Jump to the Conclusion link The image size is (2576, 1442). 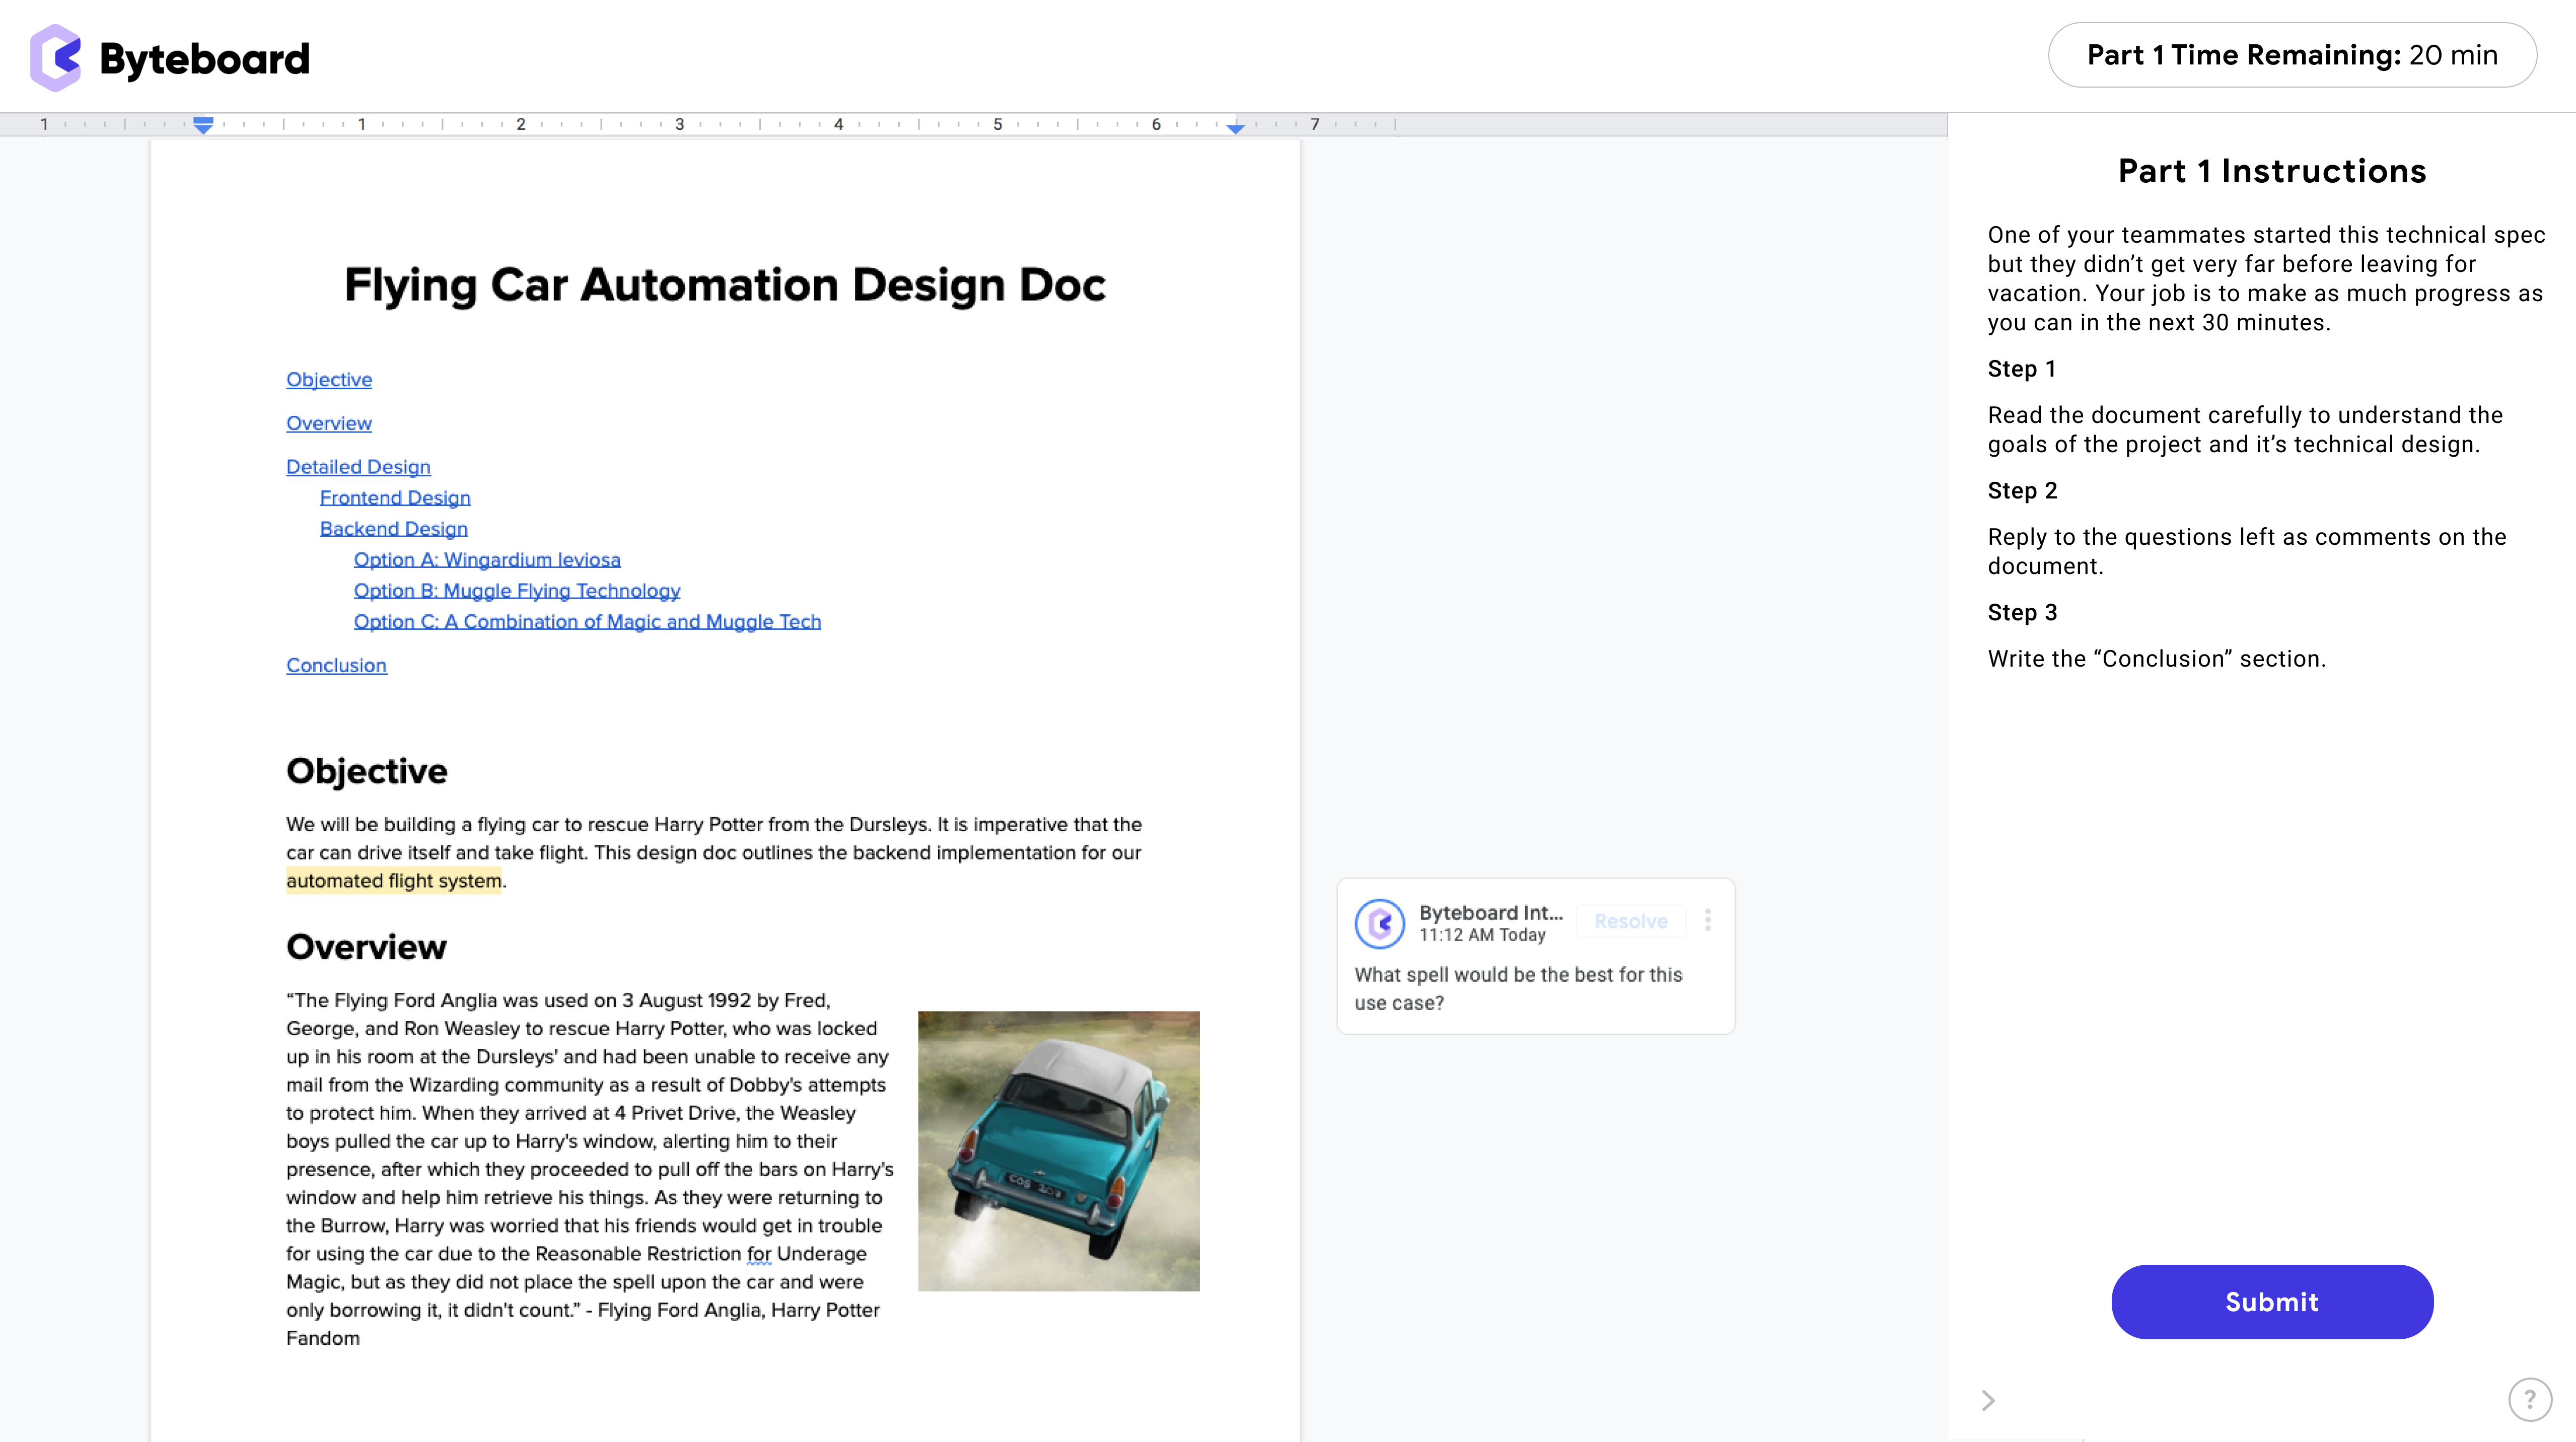tap(336, 666)
